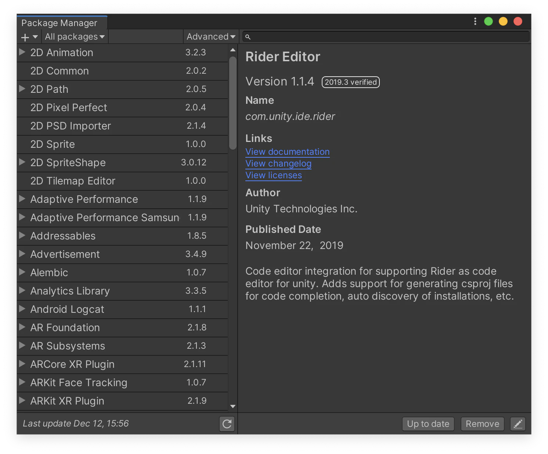Screen dimensions: 548x454
Task: Select the Android Logcat package name
Action: pyautogui.click(x=67, y=310)
